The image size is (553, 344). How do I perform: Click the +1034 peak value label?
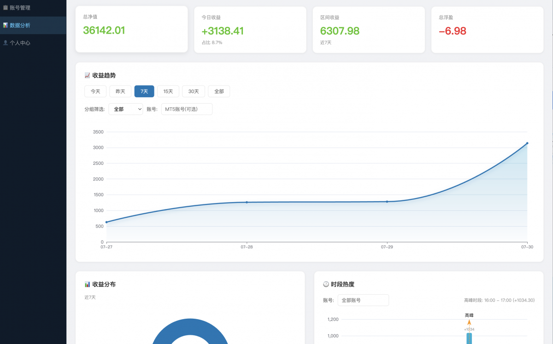469,329
